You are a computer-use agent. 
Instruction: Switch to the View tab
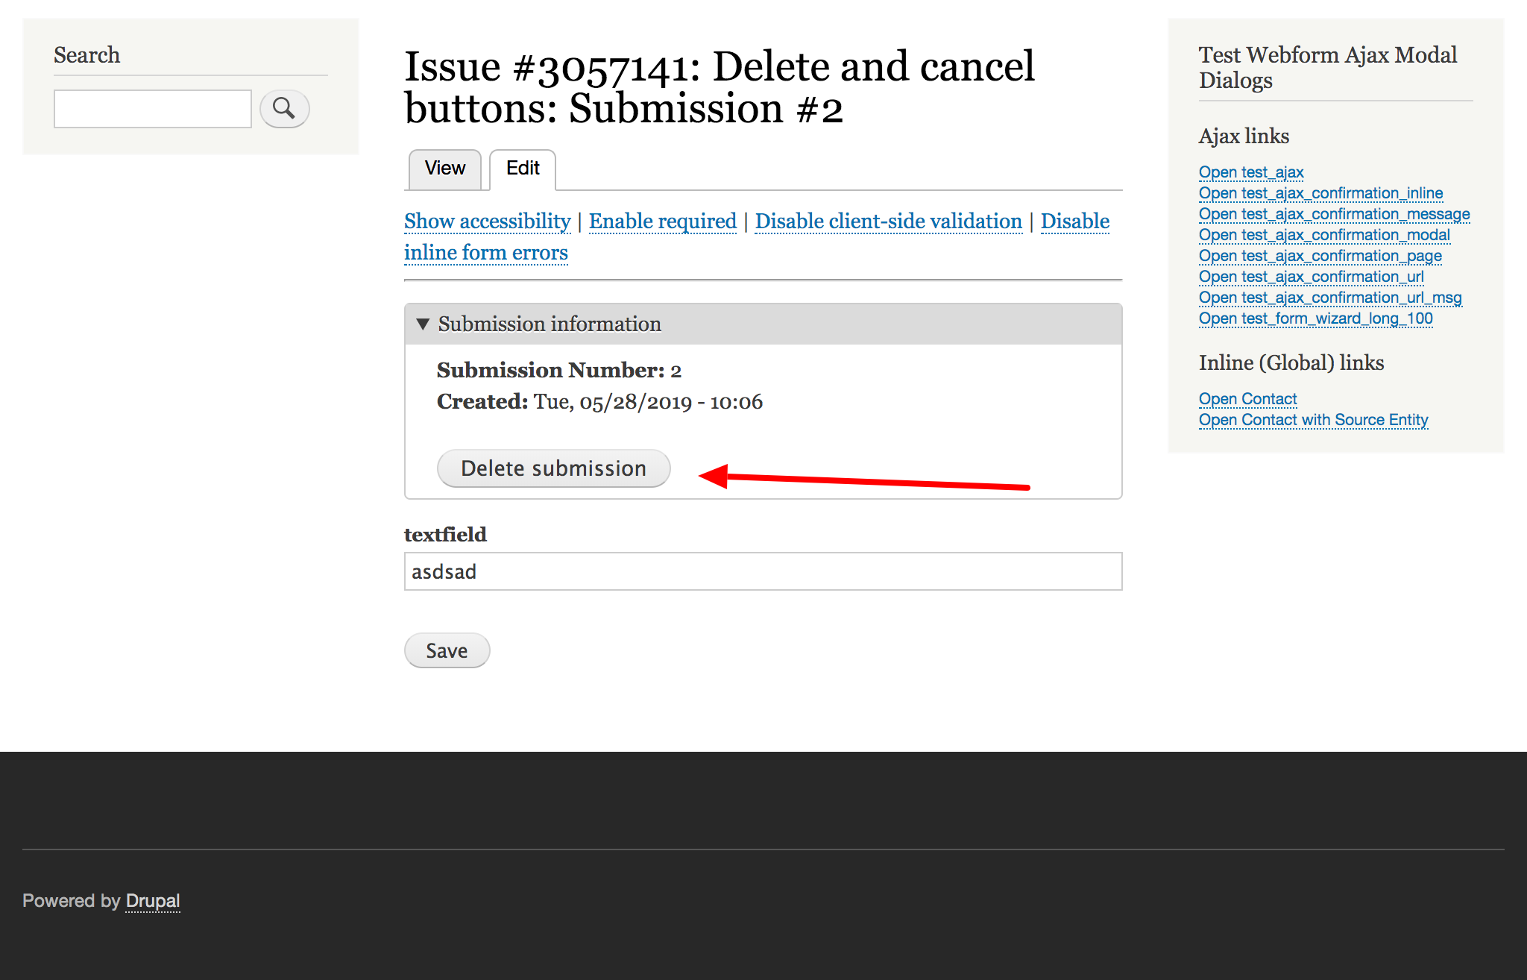445,169
